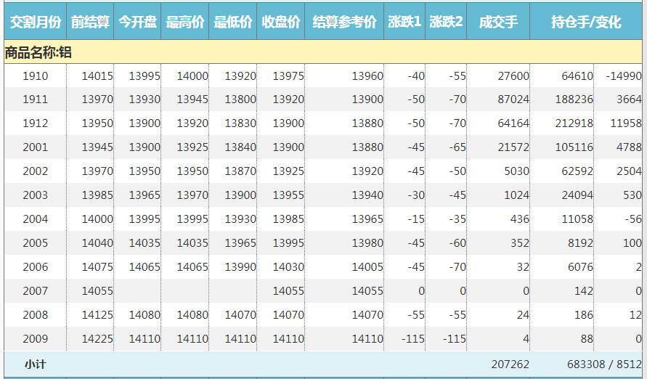Click the 交割月份 column header
This screenshot has width=647, height=379.
(35, 23)
